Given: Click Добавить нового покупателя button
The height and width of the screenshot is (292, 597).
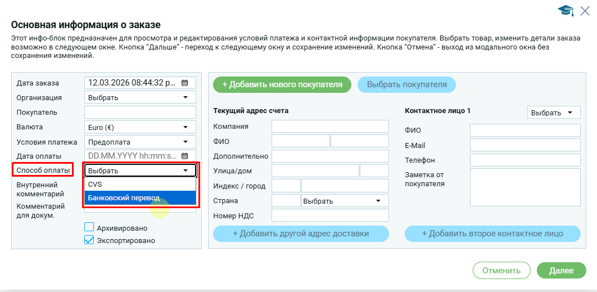Looking at the screenshot, I should point(282,84).
